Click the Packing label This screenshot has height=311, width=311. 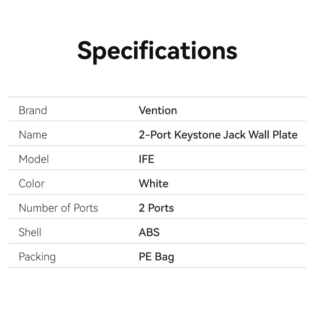37,257
